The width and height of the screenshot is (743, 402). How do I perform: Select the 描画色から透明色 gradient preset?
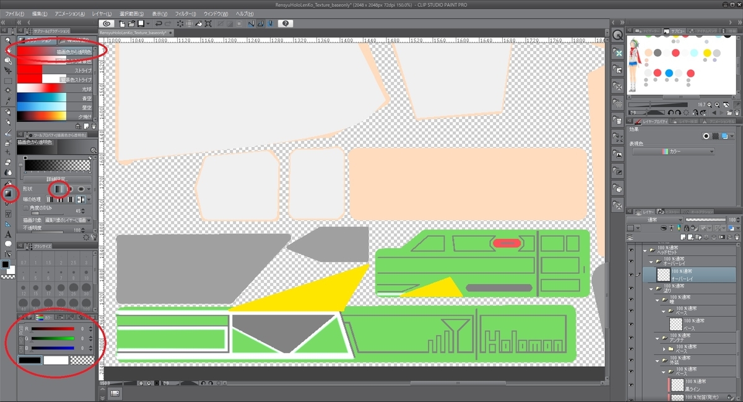[54, 52]
